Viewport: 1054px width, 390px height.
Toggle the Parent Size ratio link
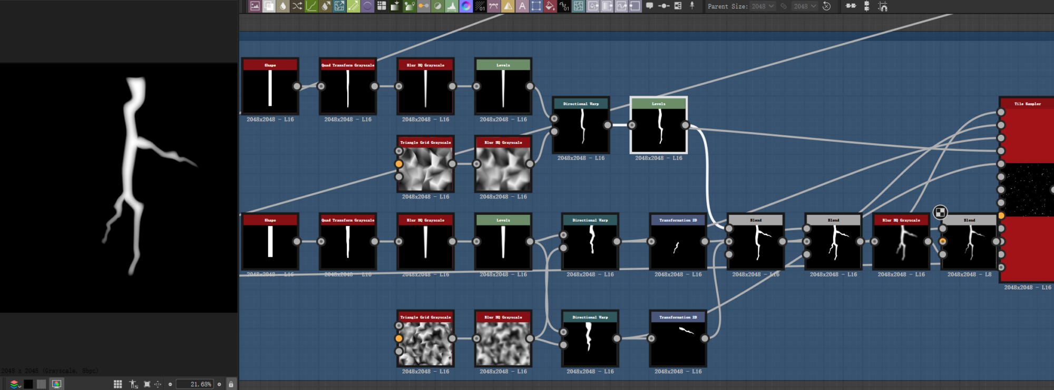pos(784,6)
